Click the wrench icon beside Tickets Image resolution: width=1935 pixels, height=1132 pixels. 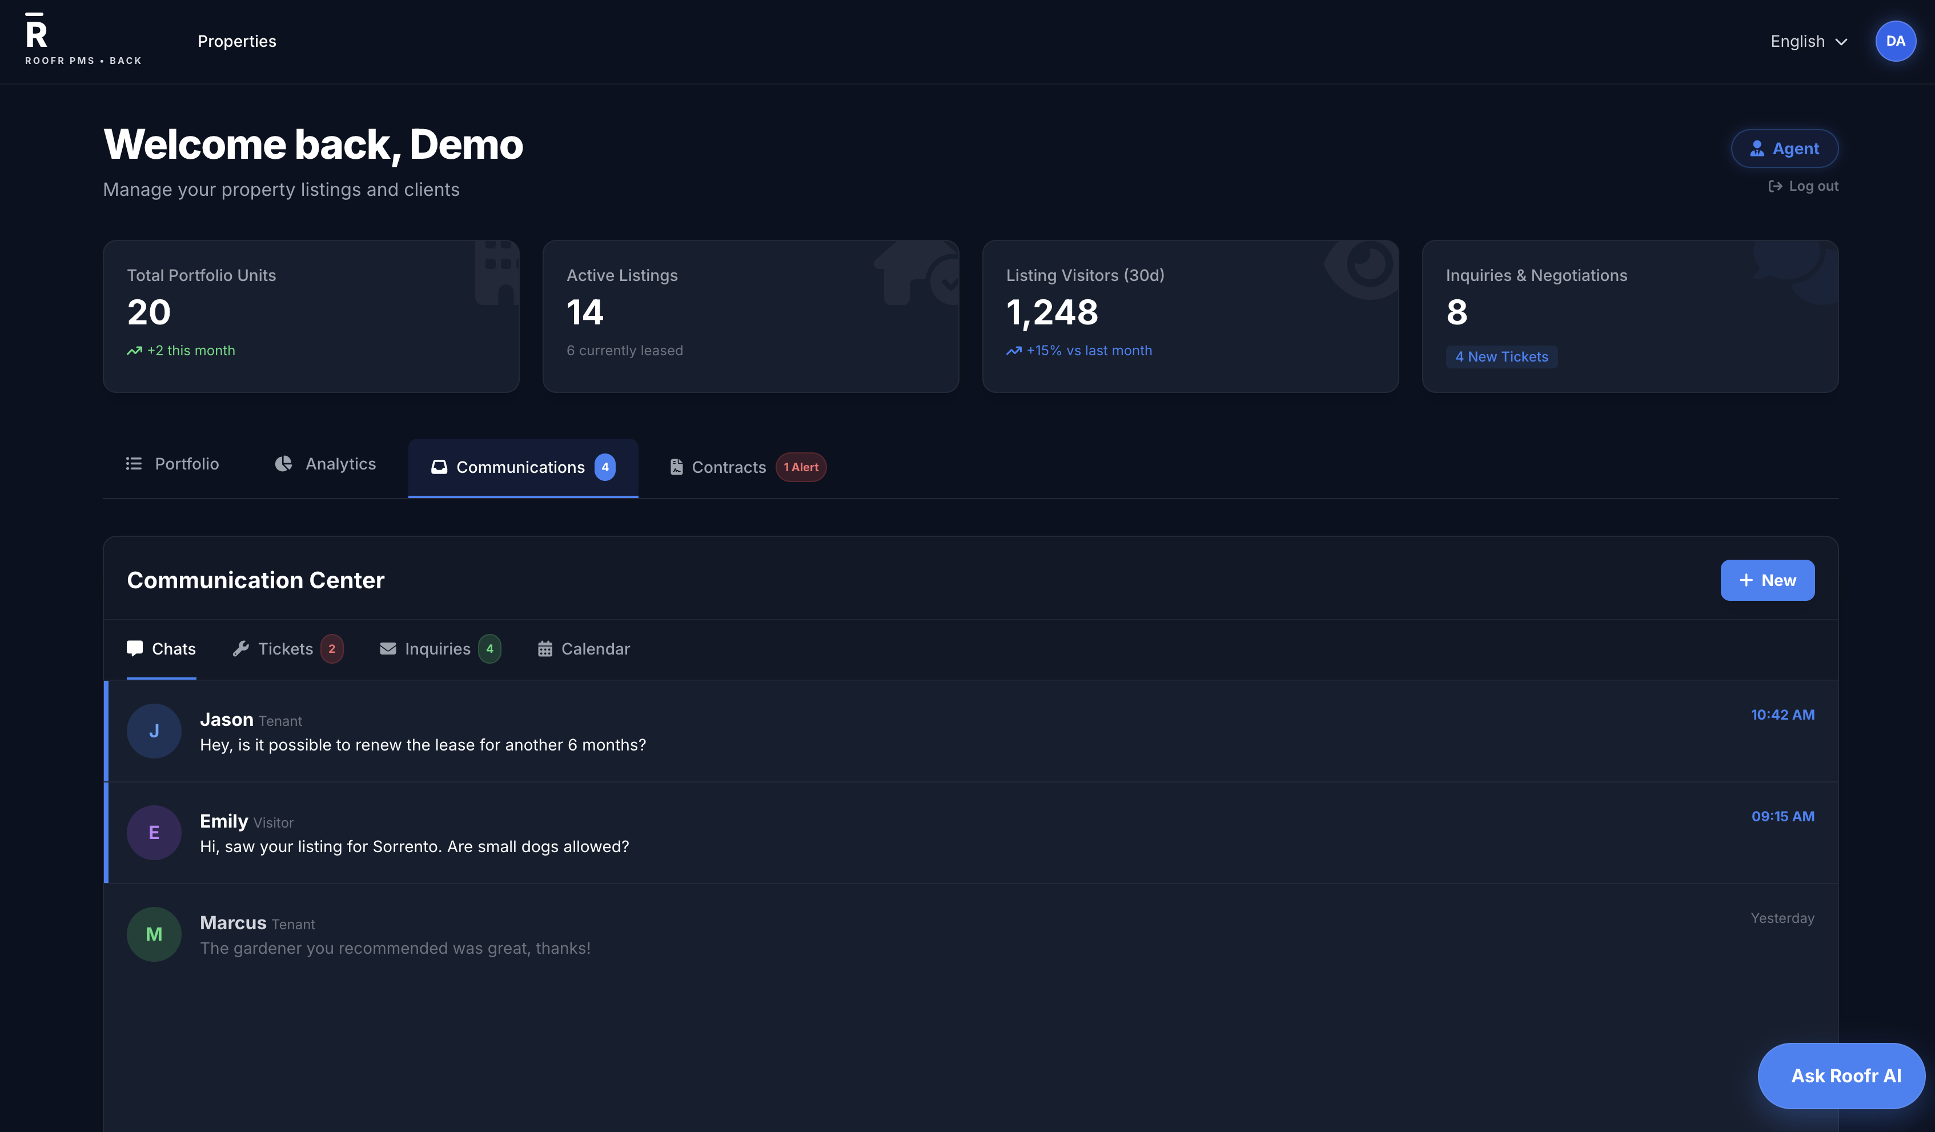[x=240, y=649]
